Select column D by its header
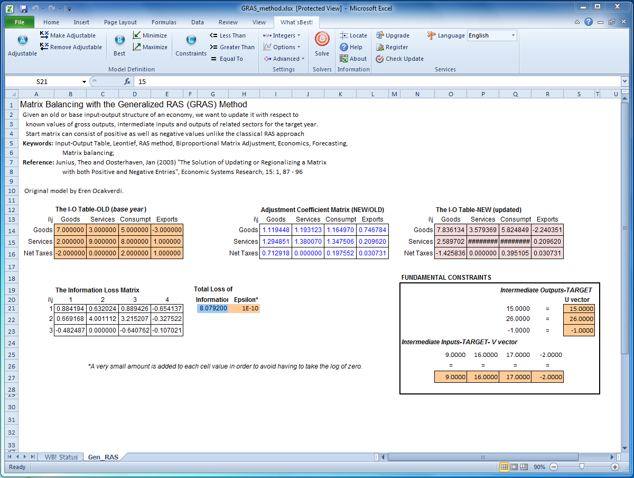Viewport: 634px width, 478px height. pos(135,94)
